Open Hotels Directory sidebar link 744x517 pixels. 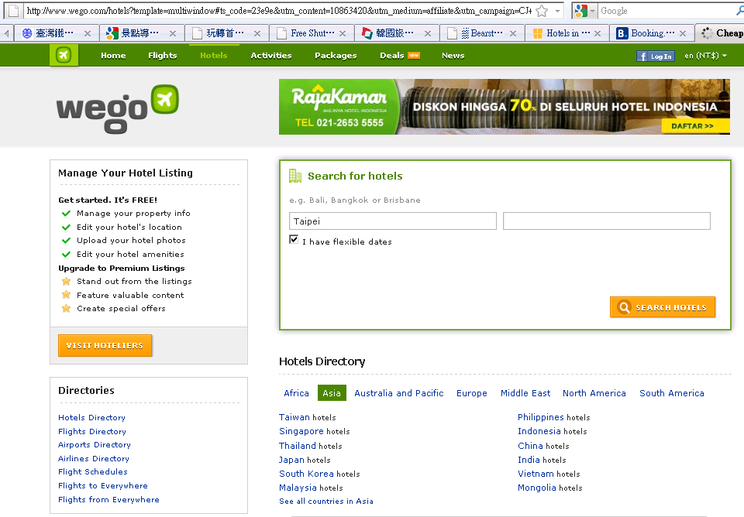pos(91,417)
